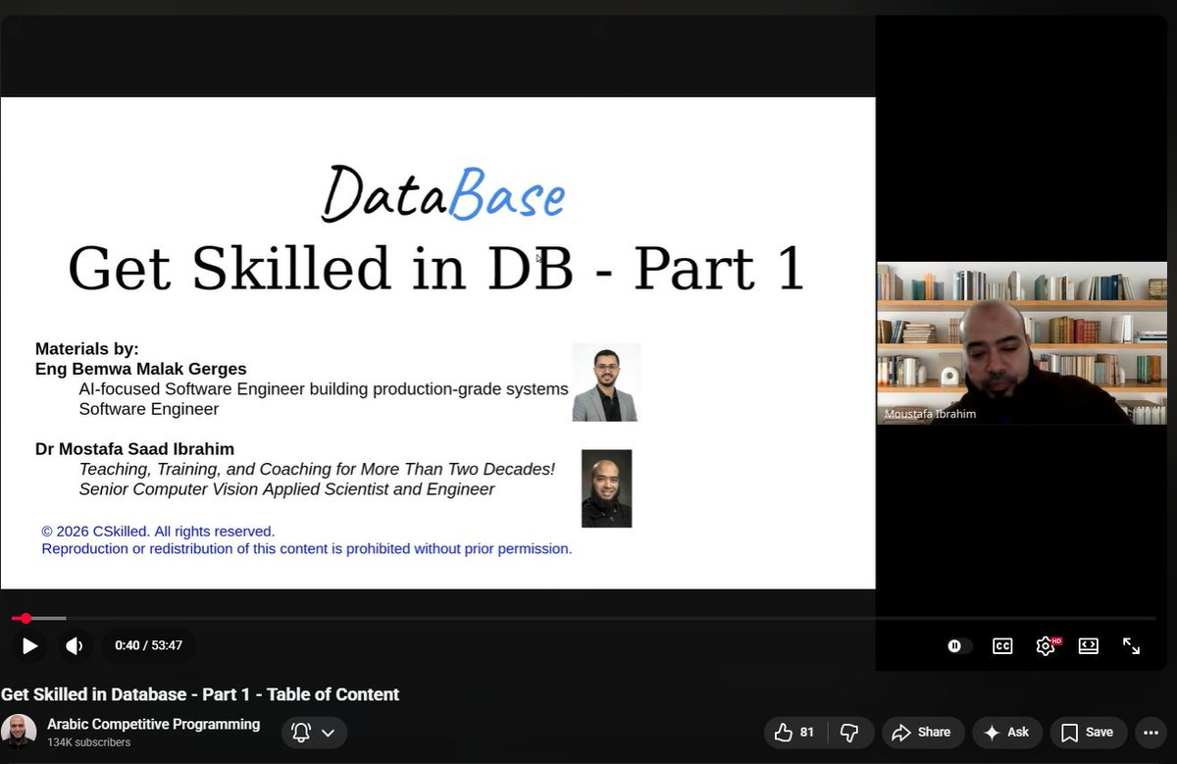The height and width of the screenshot is (764, 1177).
Task: Click the Moustafa Ibrahim webcam feed
Action: [1021, 343]
